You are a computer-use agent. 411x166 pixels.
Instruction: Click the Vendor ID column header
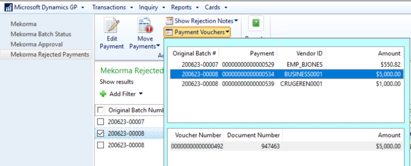pyautogui.click(x=301, y=54)
